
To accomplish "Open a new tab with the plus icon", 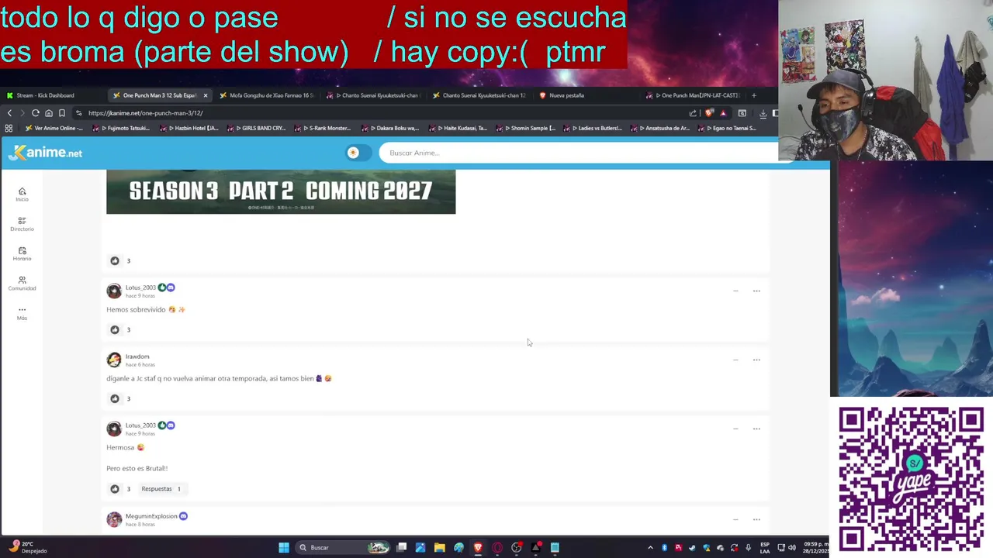I will [753, 95].
